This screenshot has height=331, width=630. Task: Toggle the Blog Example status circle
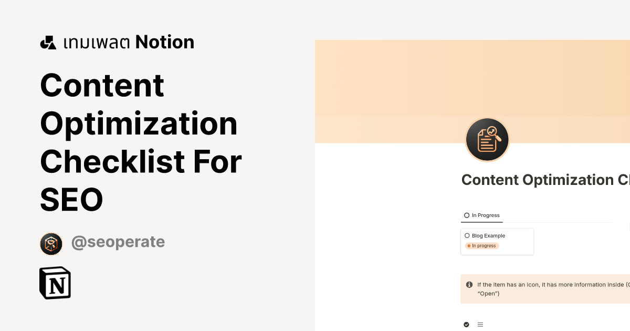click(x=467, y=235)
